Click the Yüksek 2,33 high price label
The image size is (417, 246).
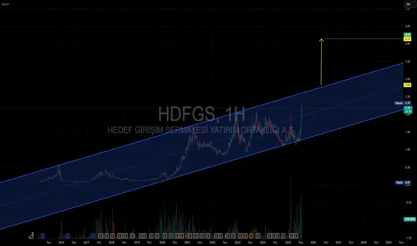[x=403, y=103]
